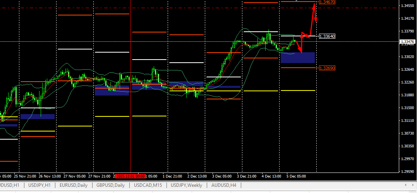Select the GBPUSD,Daily chart tab
The height and width of the screenshot is (193, 417).
tap(110, 185)
